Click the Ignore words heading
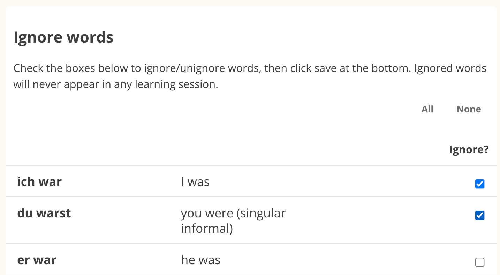This screenshot has height=275, width=500. pos(63,37)
